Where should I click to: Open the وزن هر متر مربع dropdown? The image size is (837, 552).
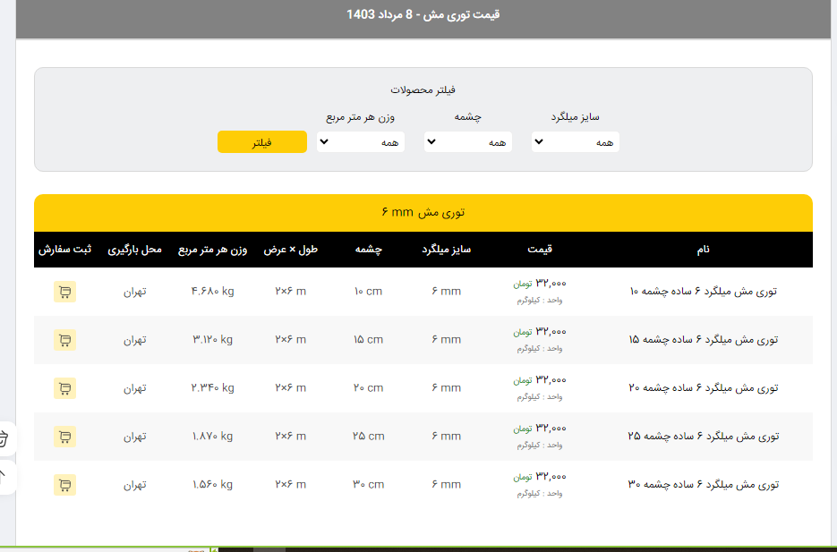(360, 142)
